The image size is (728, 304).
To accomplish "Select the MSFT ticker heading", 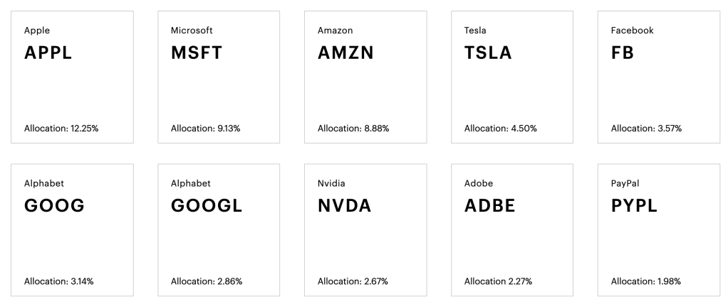I will [197, 53].
